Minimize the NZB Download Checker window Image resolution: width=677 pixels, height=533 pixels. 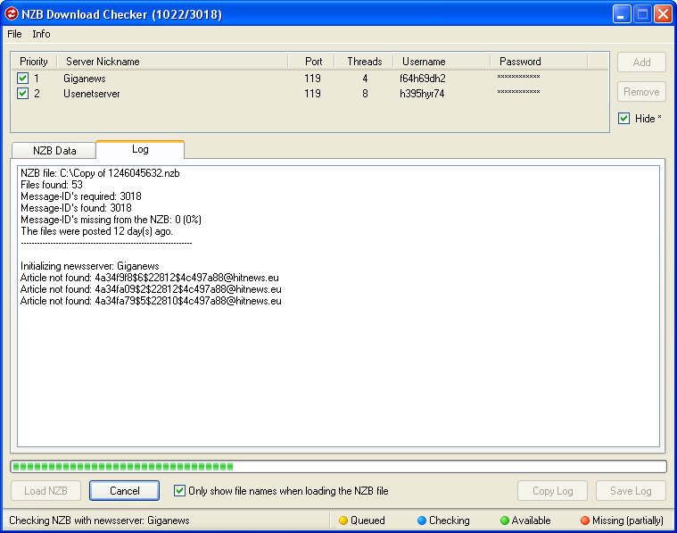point(622,14)
